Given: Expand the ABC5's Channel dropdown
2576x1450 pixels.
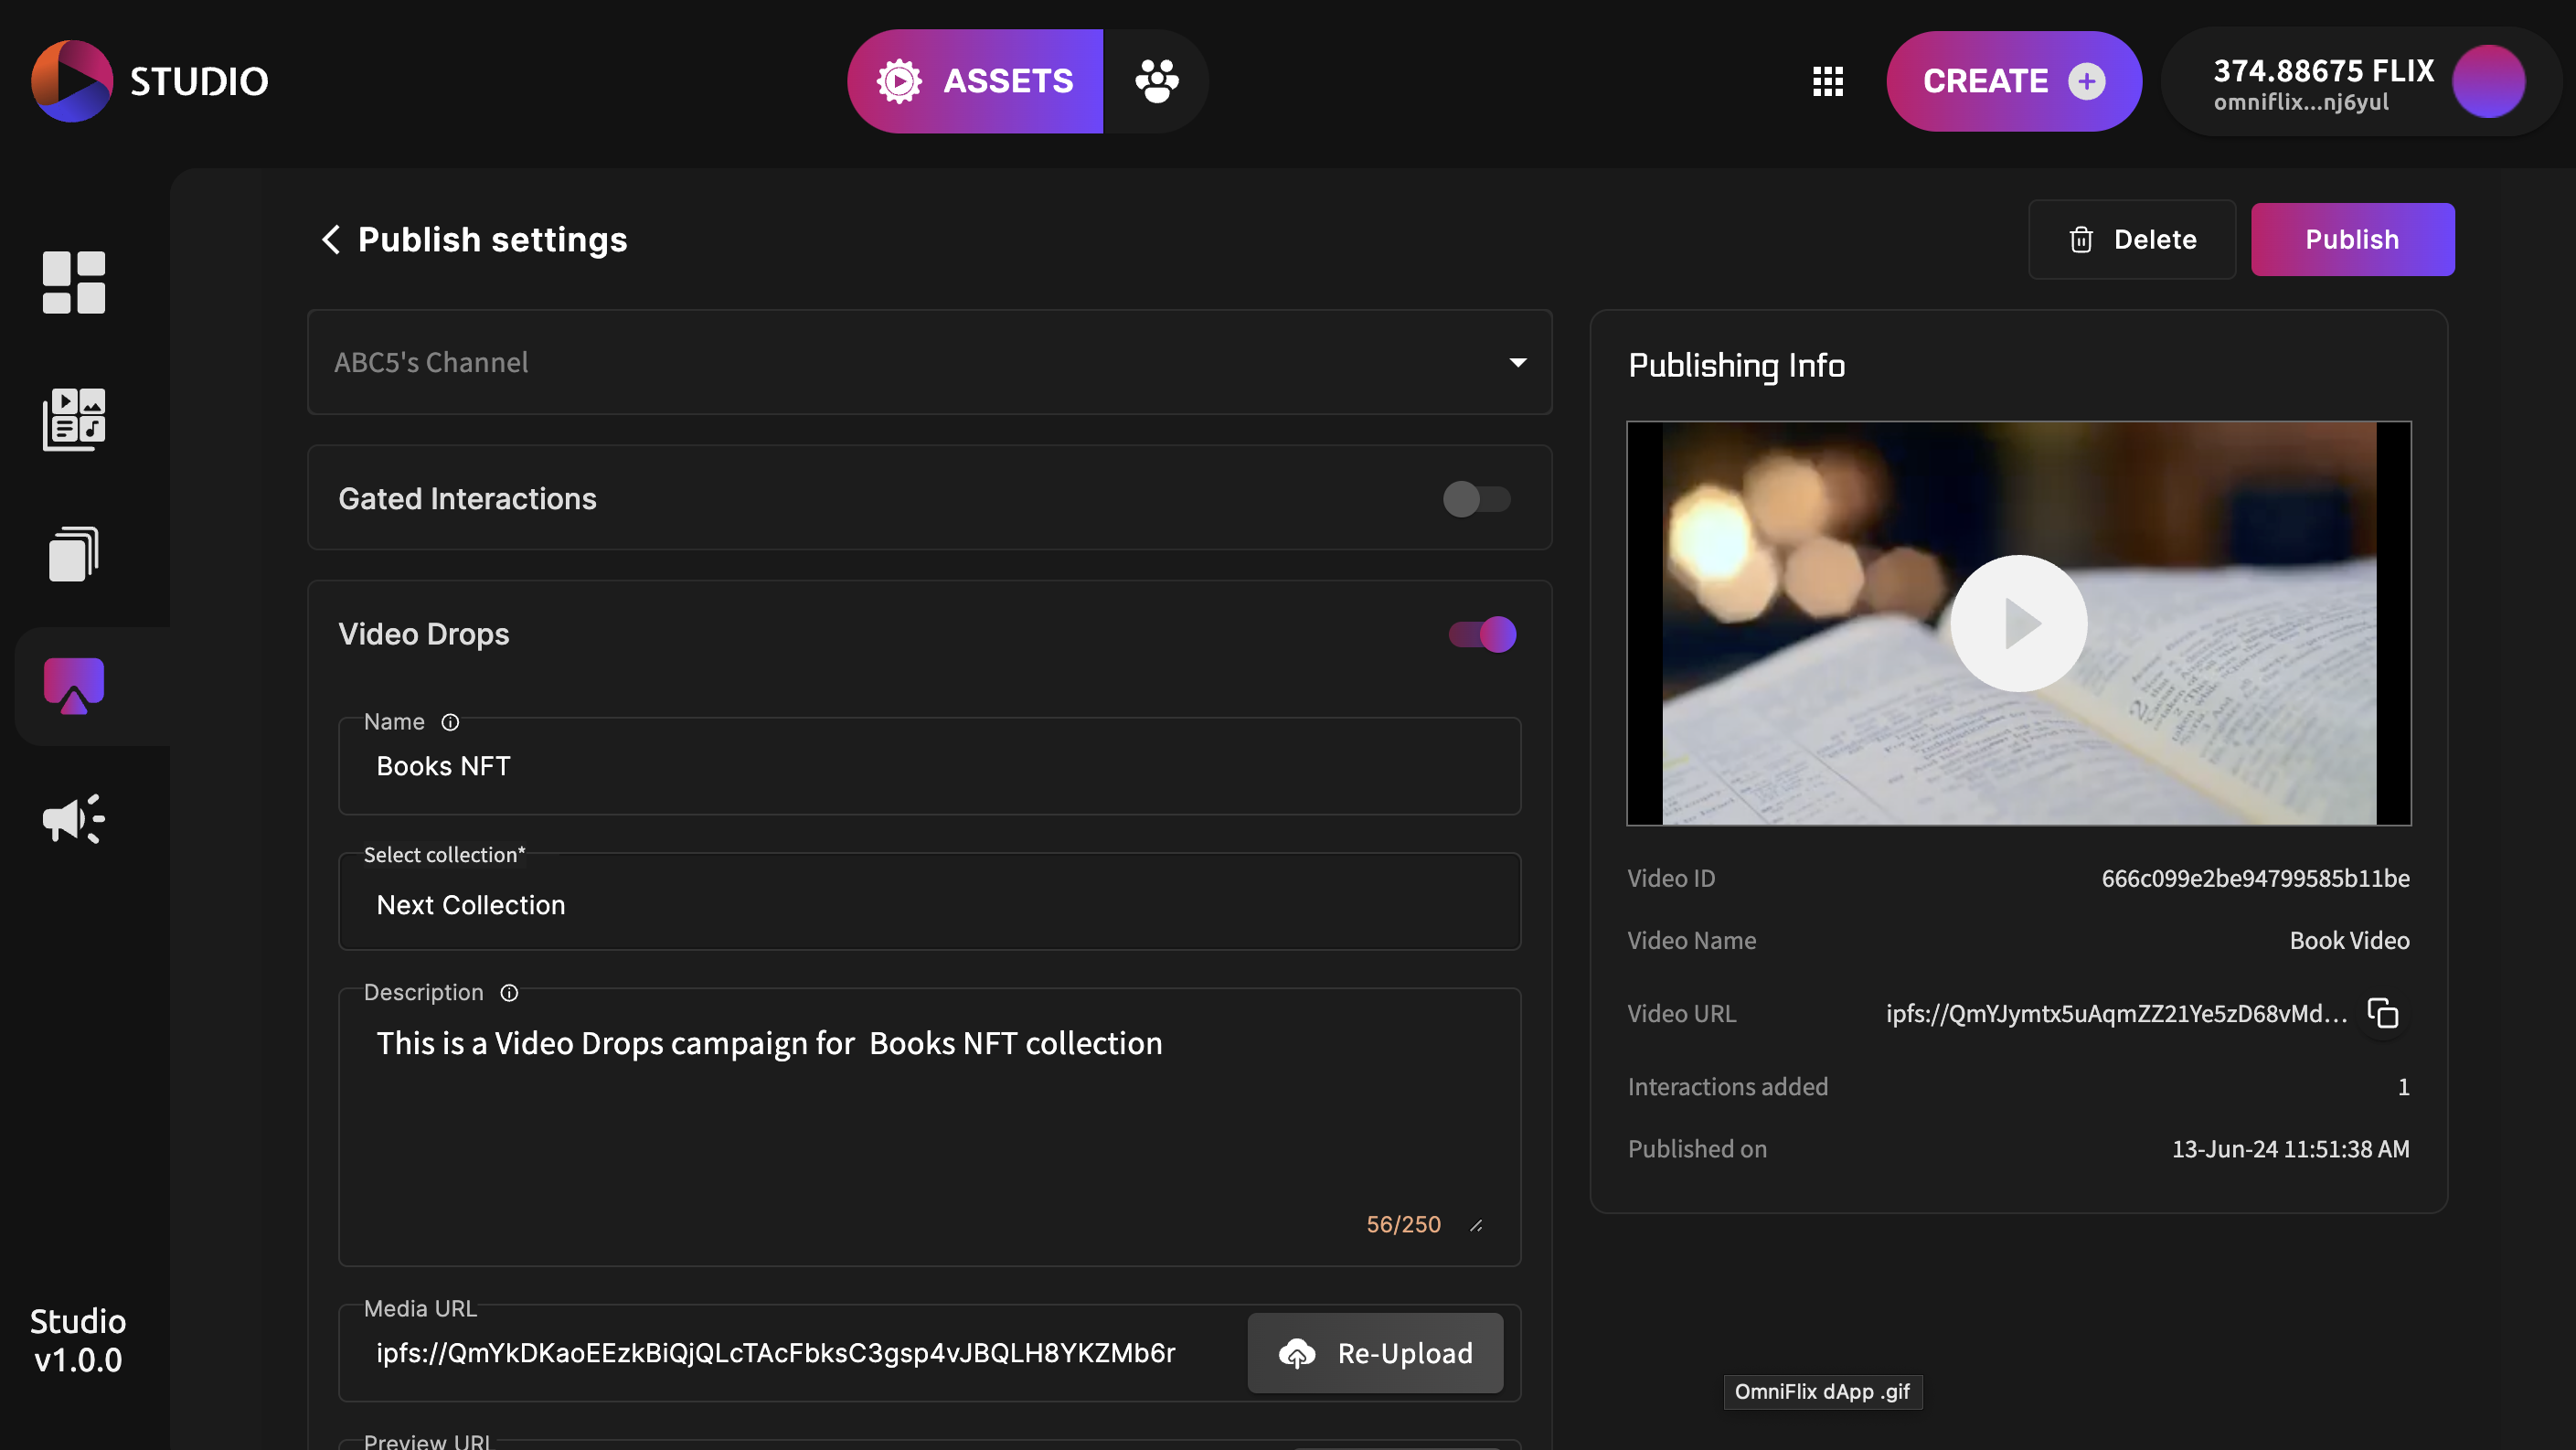Looking at the screenshot, I should tap(1517, 362).
